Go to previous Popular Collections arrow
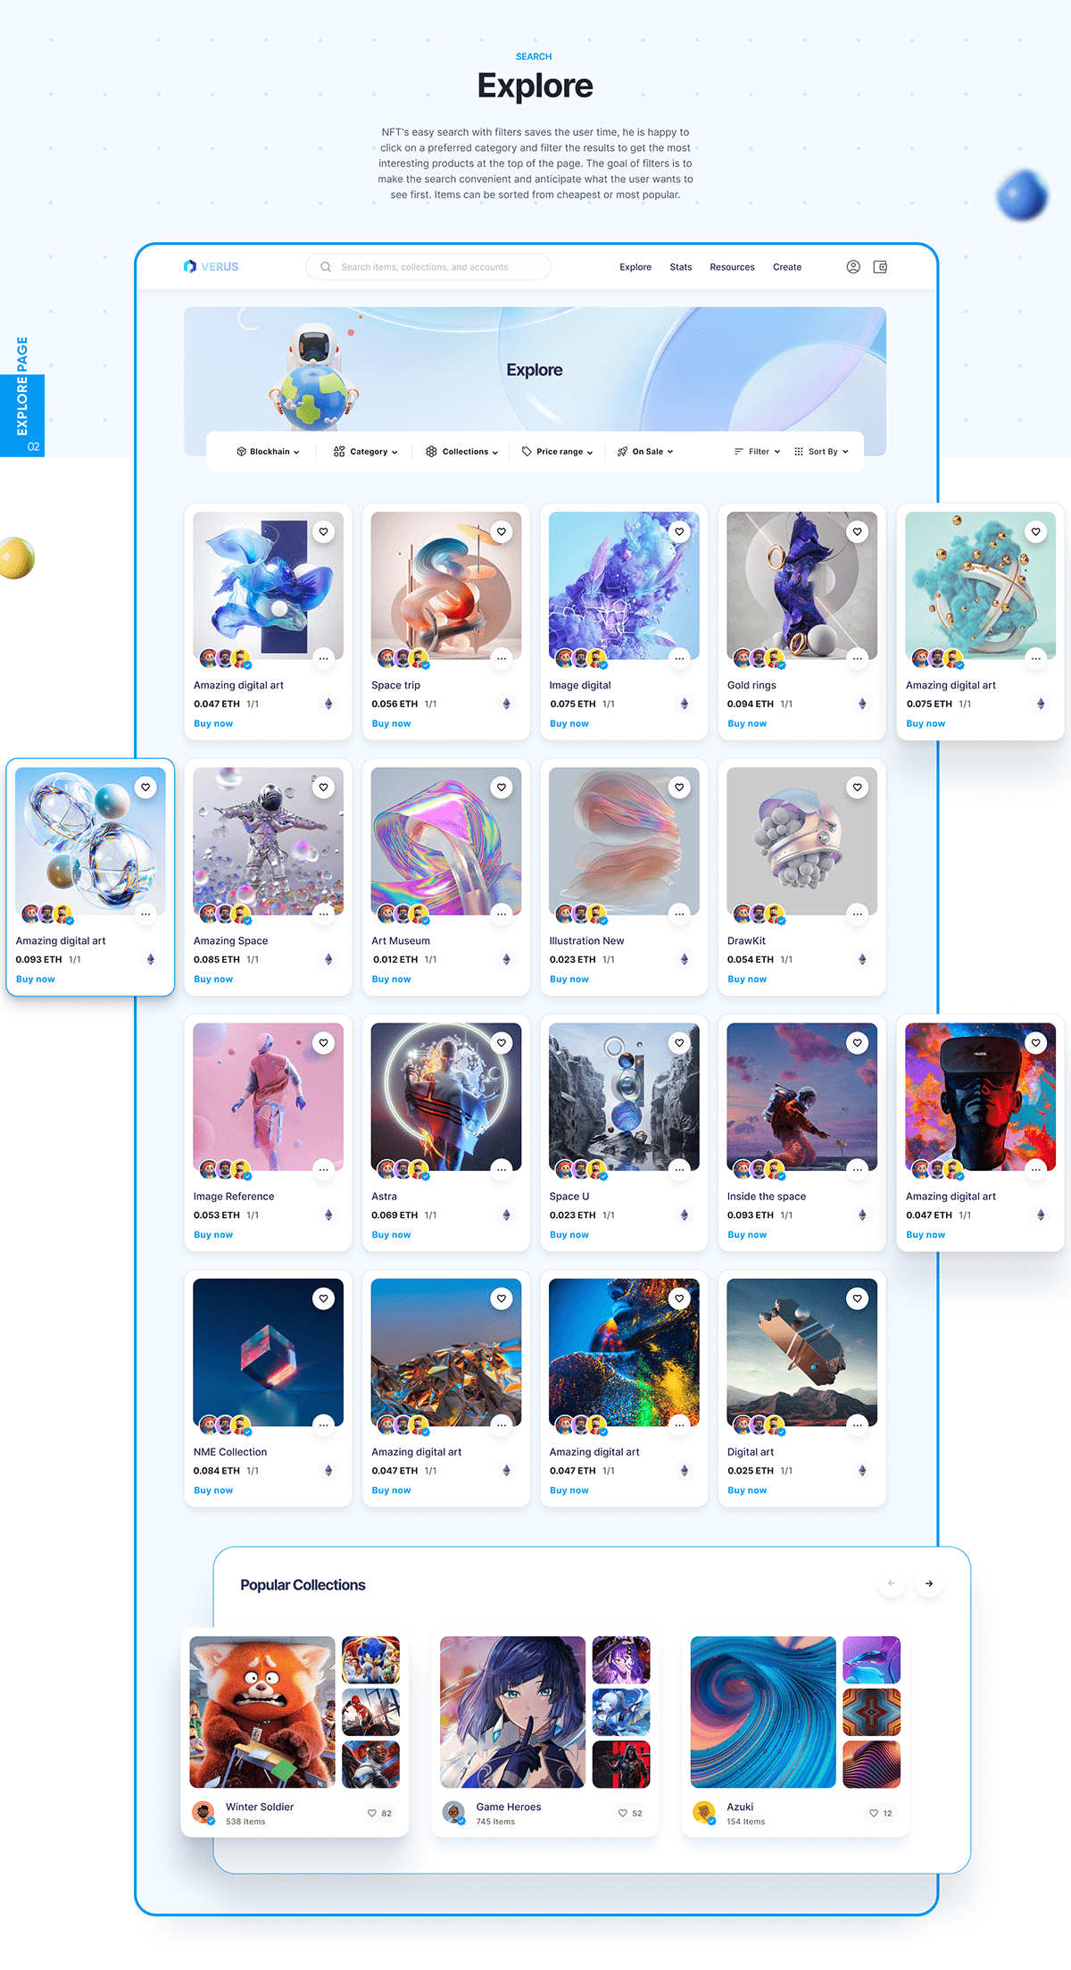 [x=892, y=1583]
